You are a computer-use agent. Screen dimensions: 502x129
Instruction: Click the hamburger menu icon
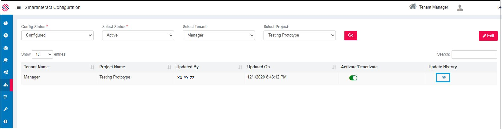19,7
